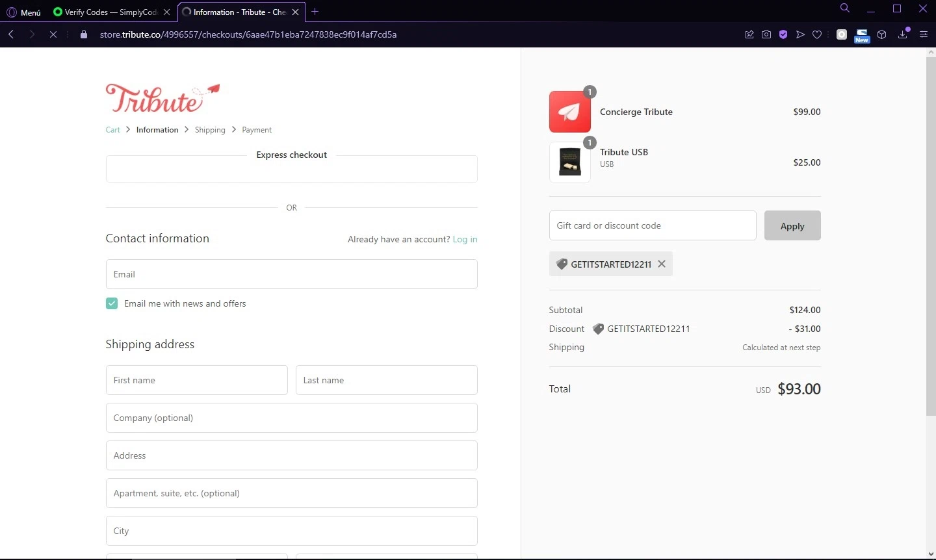Maximize the browser window
This screenshot has height=560, width=936.
pos(897,8)
